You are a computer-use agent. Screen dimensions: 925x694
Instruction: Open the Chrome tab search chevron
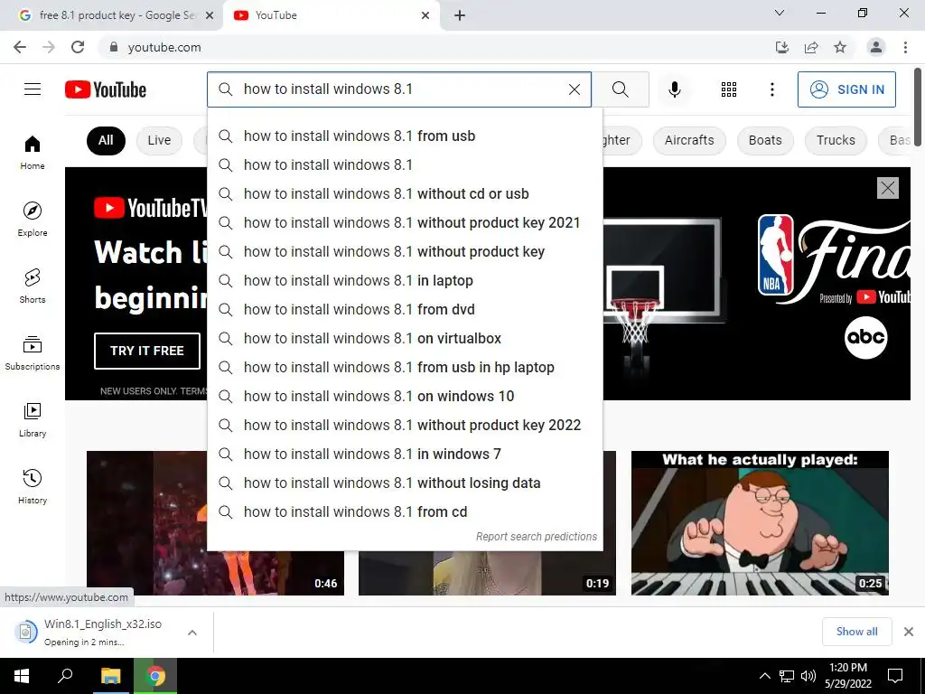780,13
